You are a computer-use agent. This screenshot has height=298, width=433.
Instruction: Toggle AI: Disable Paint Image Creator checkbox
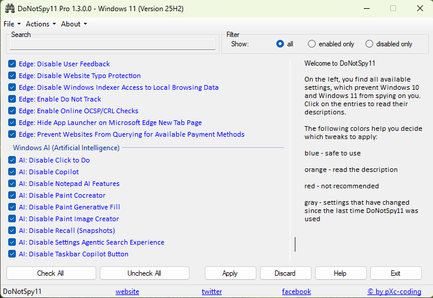pyautogui.click(x=12, y=219)
